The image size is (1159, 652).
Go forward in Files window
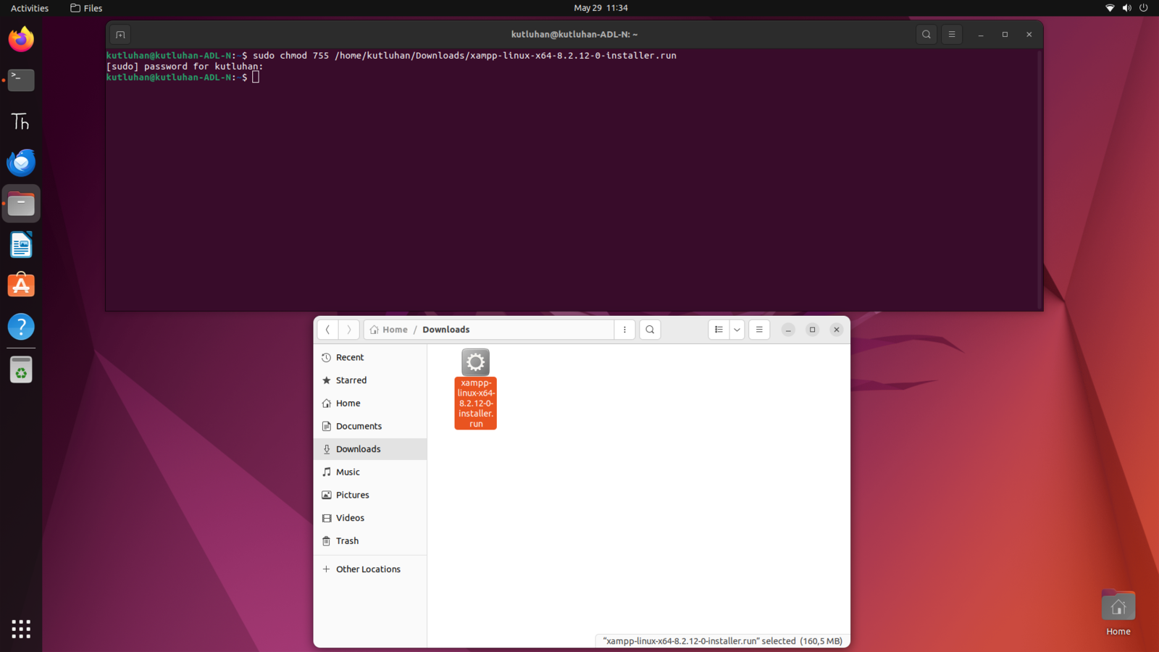point(348,330)
